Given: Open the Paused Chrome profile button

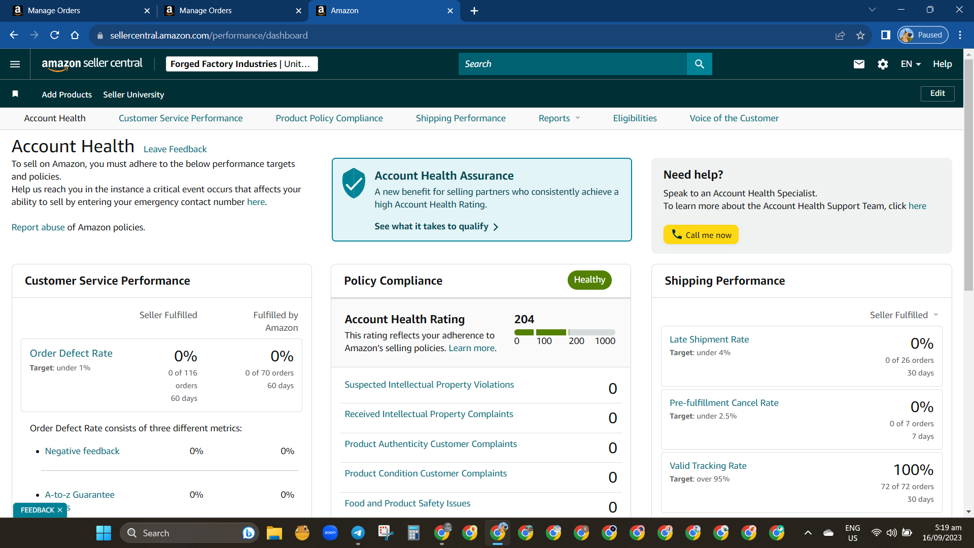Looking at the screenshot, I should [923, 35].
